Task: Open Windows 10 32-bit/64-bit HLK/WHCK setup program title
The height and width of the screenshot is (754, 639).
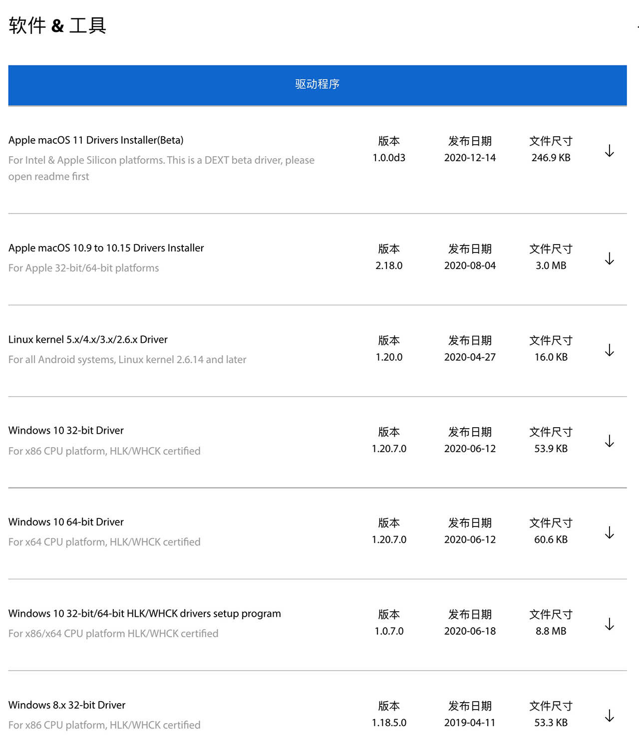Action: [x=144, y=613]
